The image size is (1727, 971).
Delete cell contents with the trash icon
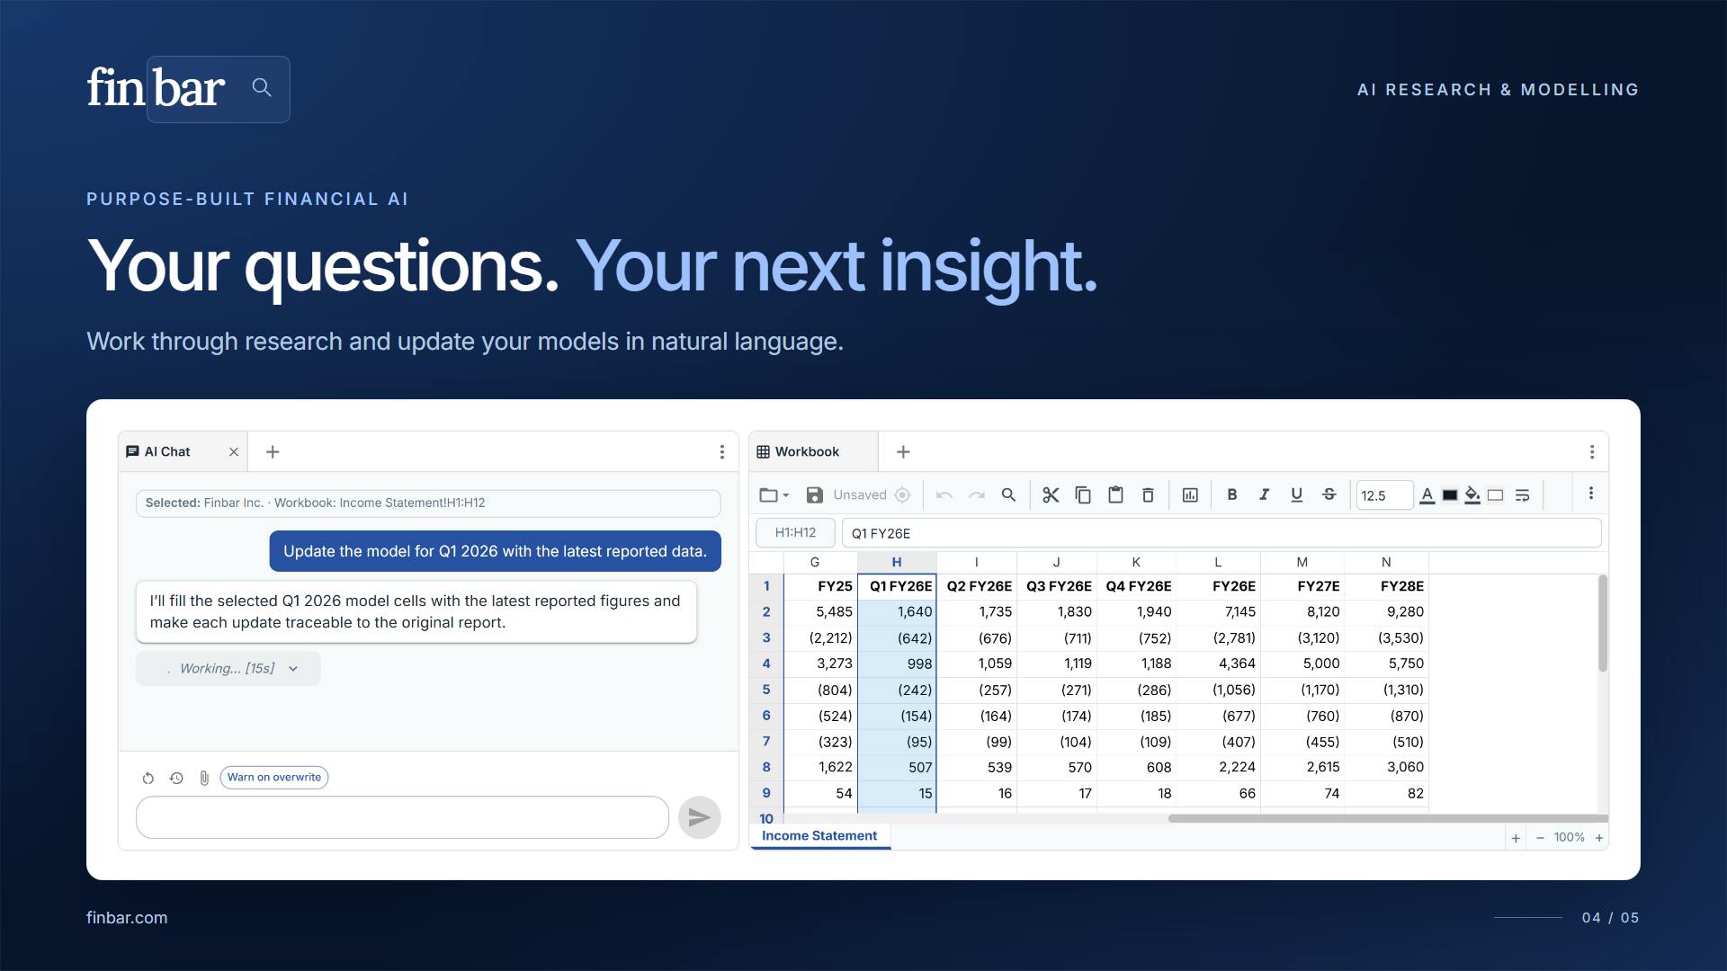[x=1148, y=495]
